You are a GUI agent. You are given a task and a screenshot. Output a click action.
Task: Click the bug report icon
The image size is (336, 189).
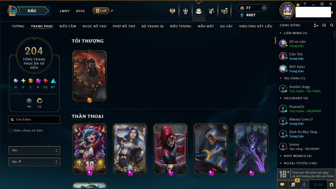332,185
